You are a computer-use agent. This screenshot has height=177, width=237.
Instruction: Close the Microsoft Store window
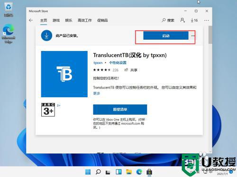[207, 11]
